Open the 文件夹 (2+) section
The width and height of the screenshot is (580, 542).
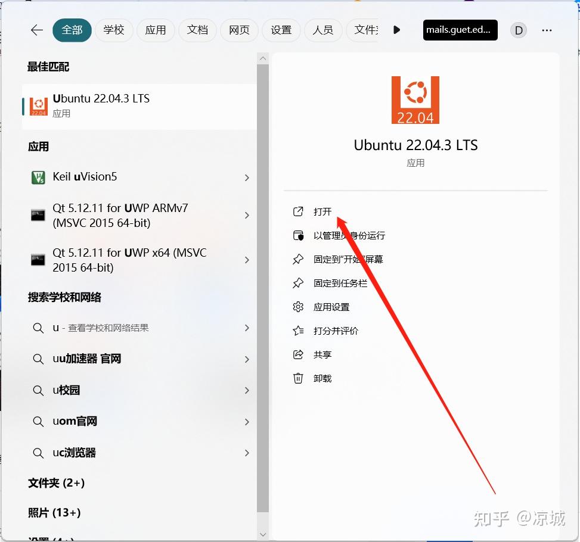point(57,483)
